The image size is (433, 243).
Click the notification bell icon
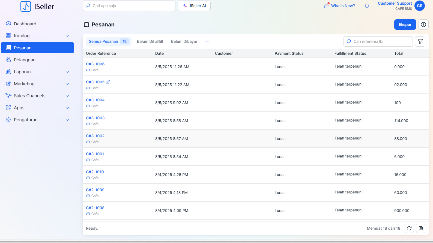[x=367, y=6]
